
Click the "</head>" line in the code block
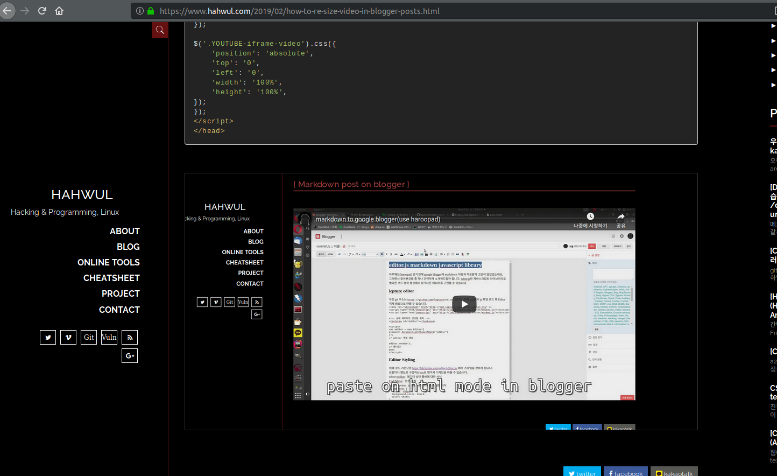[209, 131]
